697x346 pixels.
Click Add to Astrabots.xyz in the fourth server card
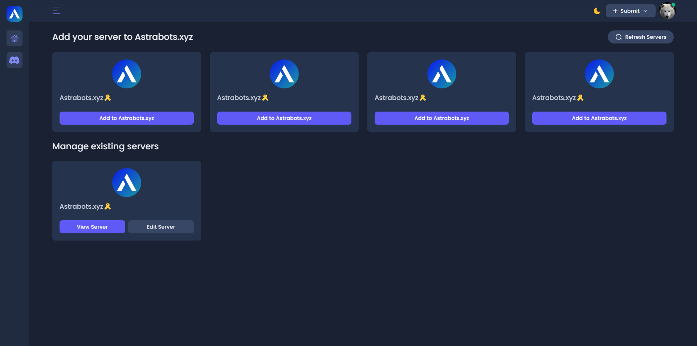click(599, 118)
